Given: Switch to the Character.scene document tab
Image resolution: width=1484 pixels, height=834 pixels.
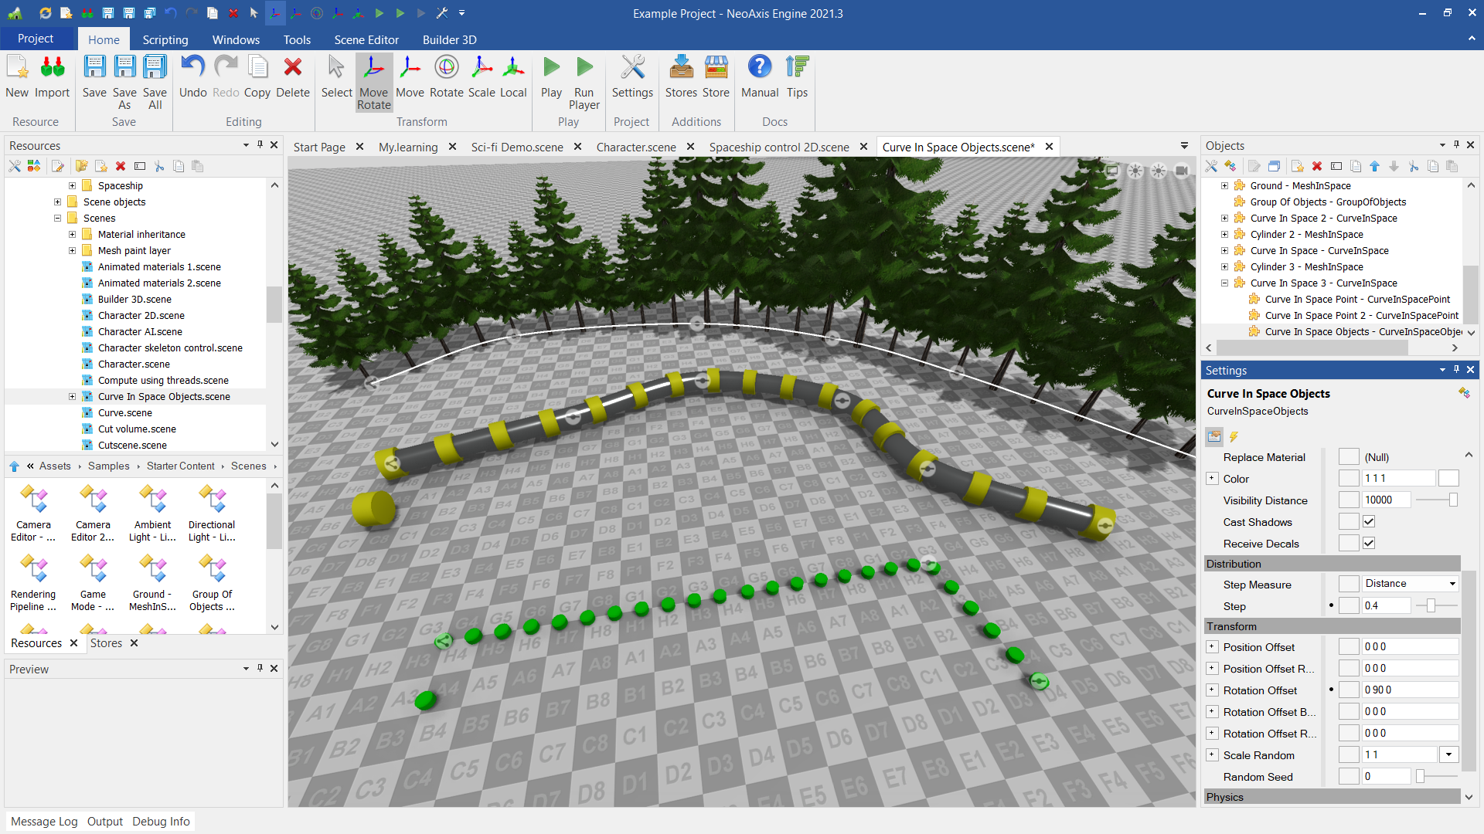Looking at the screenshot, I should click(x=635, y=147).
